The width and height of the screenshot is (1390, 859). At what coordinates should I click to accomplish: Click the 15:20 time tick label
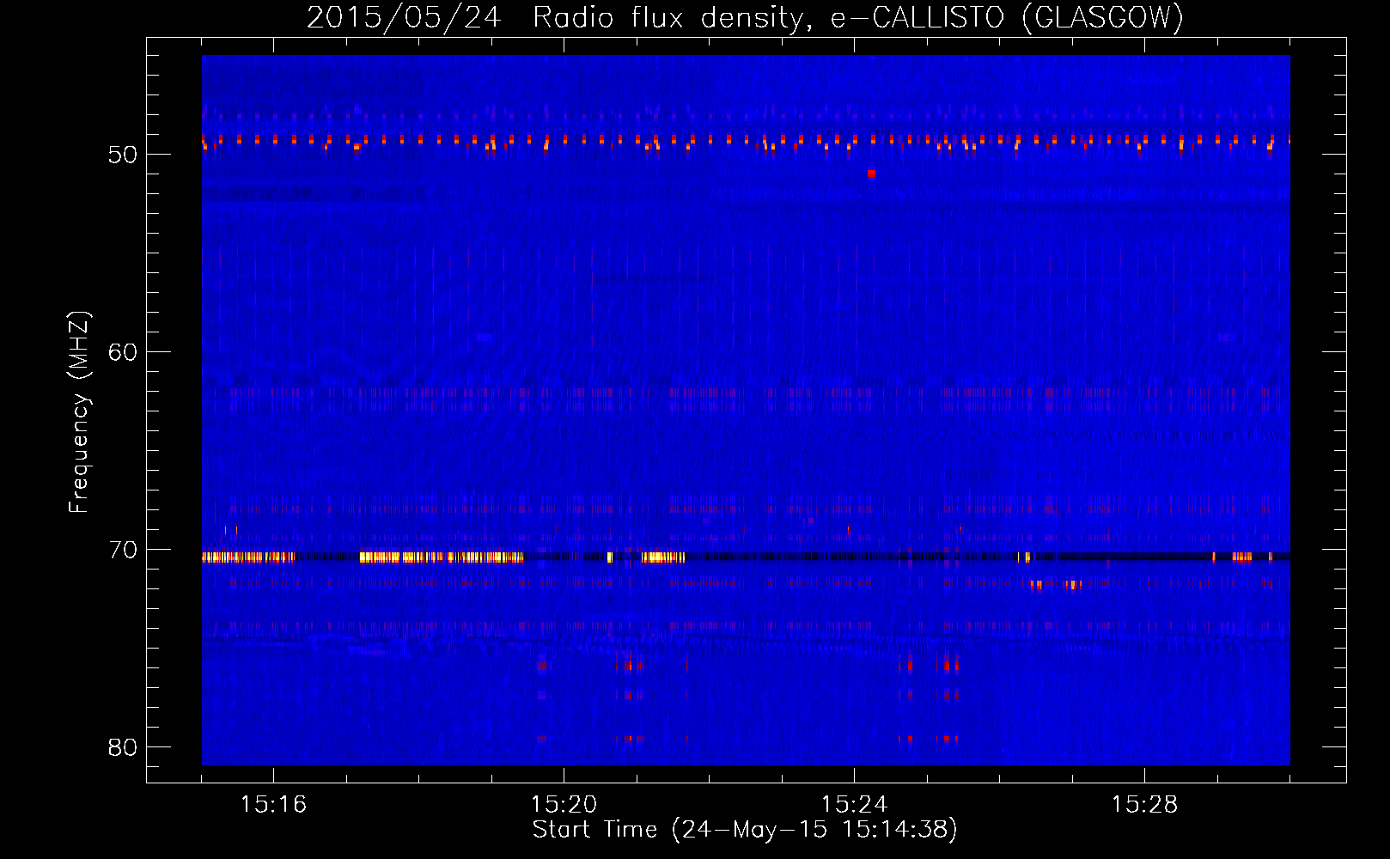point(564,804)
